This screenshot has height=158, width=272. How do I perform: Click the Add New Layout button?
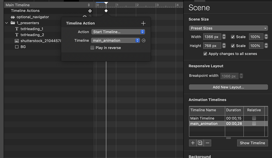(228, 87)
